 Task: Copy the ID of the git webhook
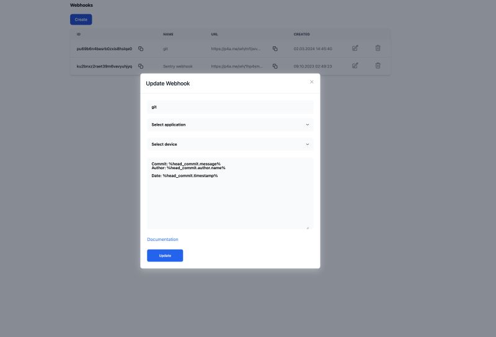coord(141,49)
